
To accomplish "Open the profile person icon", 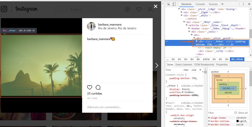I will [x=150, y=9].
